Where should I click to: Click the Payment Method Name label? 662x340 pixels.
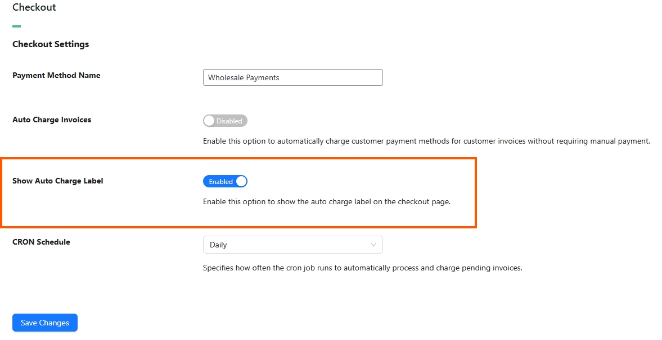[x=56, y=75]
